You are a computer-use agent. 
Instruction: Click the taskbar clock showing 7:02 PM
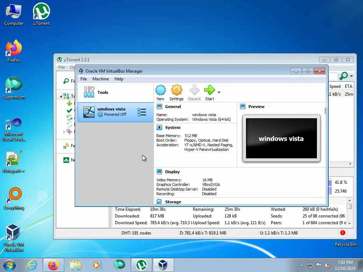pyautogui.click(x=345, y=265)
